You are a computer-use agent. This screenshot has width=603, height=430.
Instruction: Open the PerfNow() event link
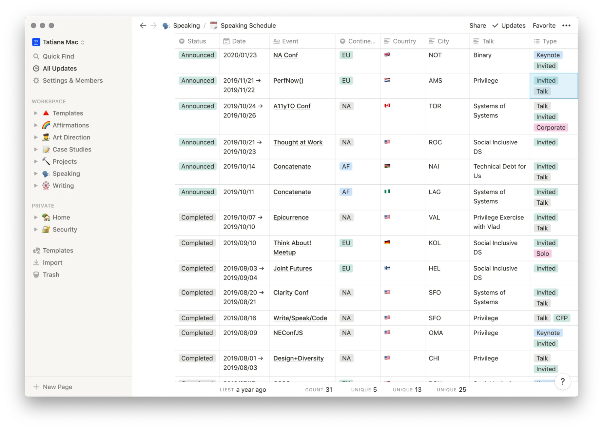pyautogui.click(x=288, y=81)
